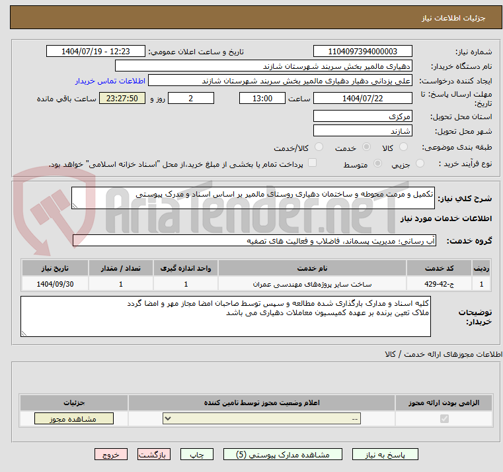The width and height of the screenshot is (503, 472).
Task: Click the 'خروج' exit button
Action: [x=110, y=455]
